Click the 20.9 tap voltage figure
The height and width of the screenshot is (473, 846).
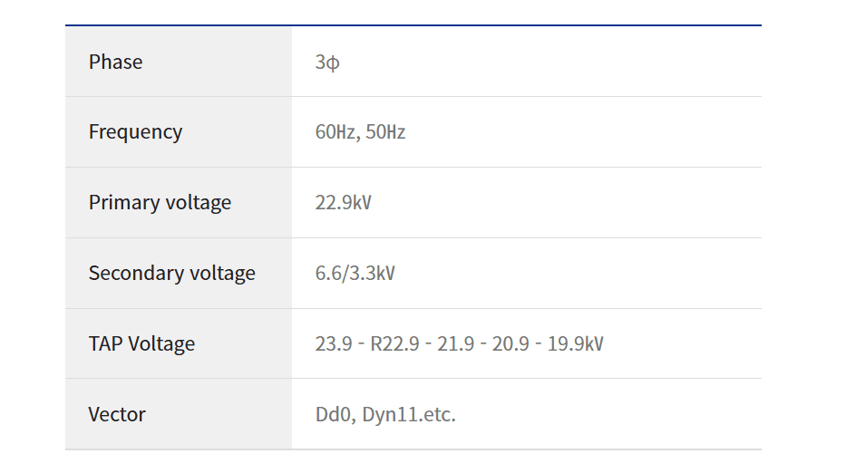(x=511, y=344)
